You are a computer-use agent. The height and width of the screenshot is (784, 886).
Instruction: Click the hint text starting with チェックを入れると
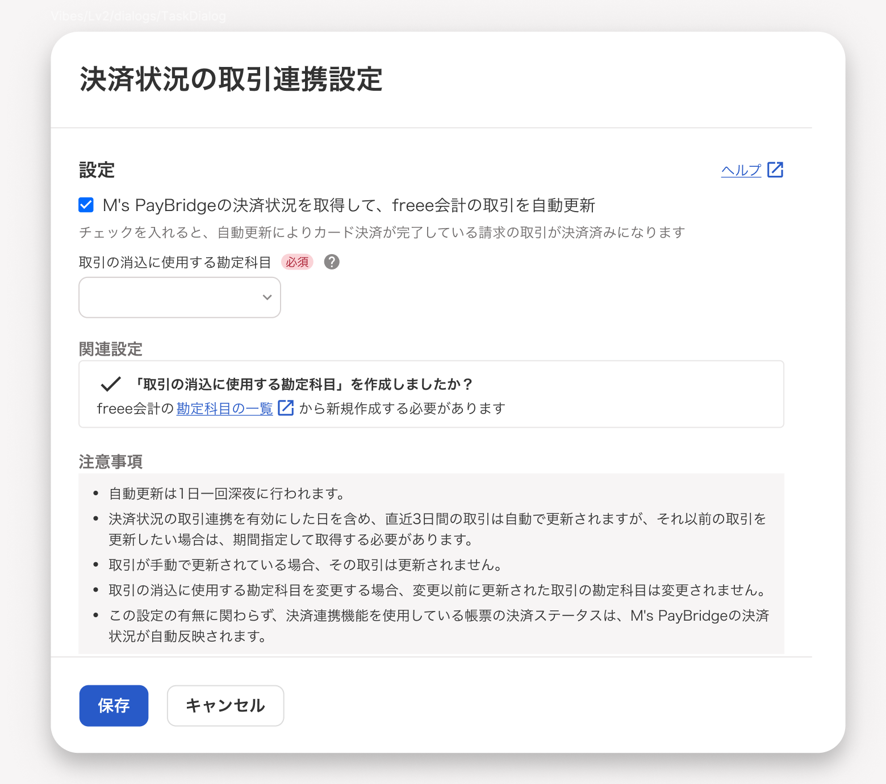(382, 233)
